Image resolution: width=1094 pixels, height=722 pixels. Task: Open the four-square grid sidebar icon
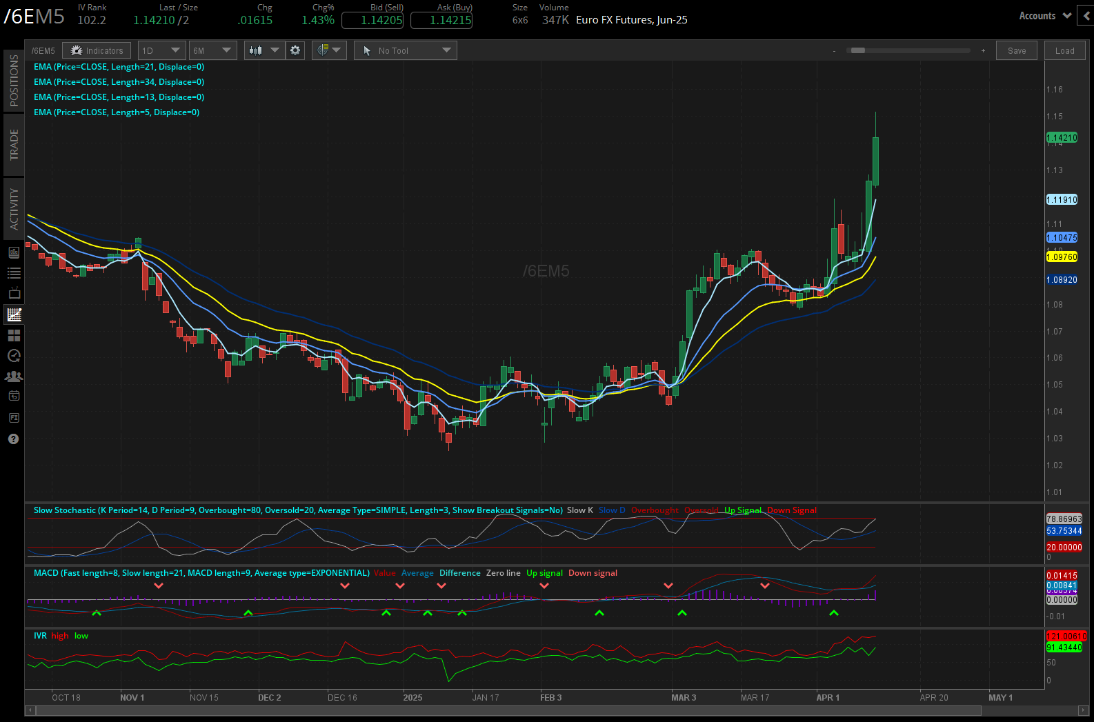[x=14, y=335]
